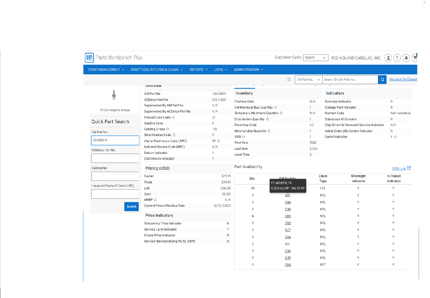Open the notifications bell icon
Screen dimensions: 430x298
406,58
